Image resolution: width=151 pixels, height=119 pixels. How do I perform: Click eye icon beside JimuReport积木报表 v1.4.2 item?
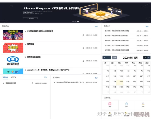(54, 82)
